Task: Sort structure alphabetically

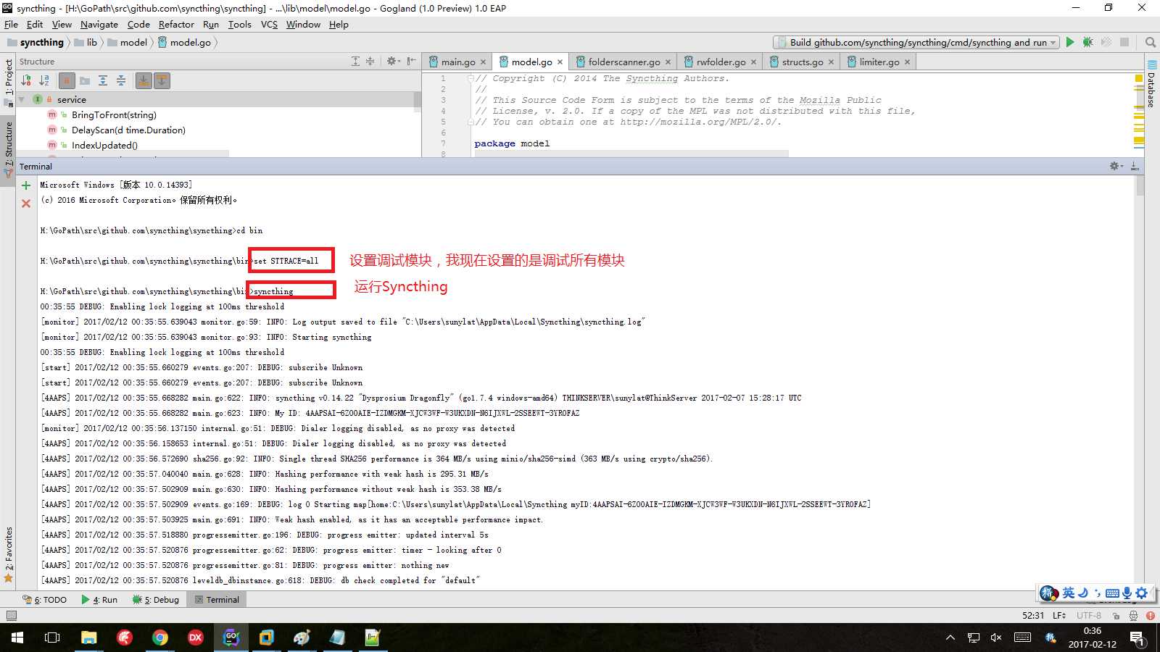Action: (x=44, y=80)
